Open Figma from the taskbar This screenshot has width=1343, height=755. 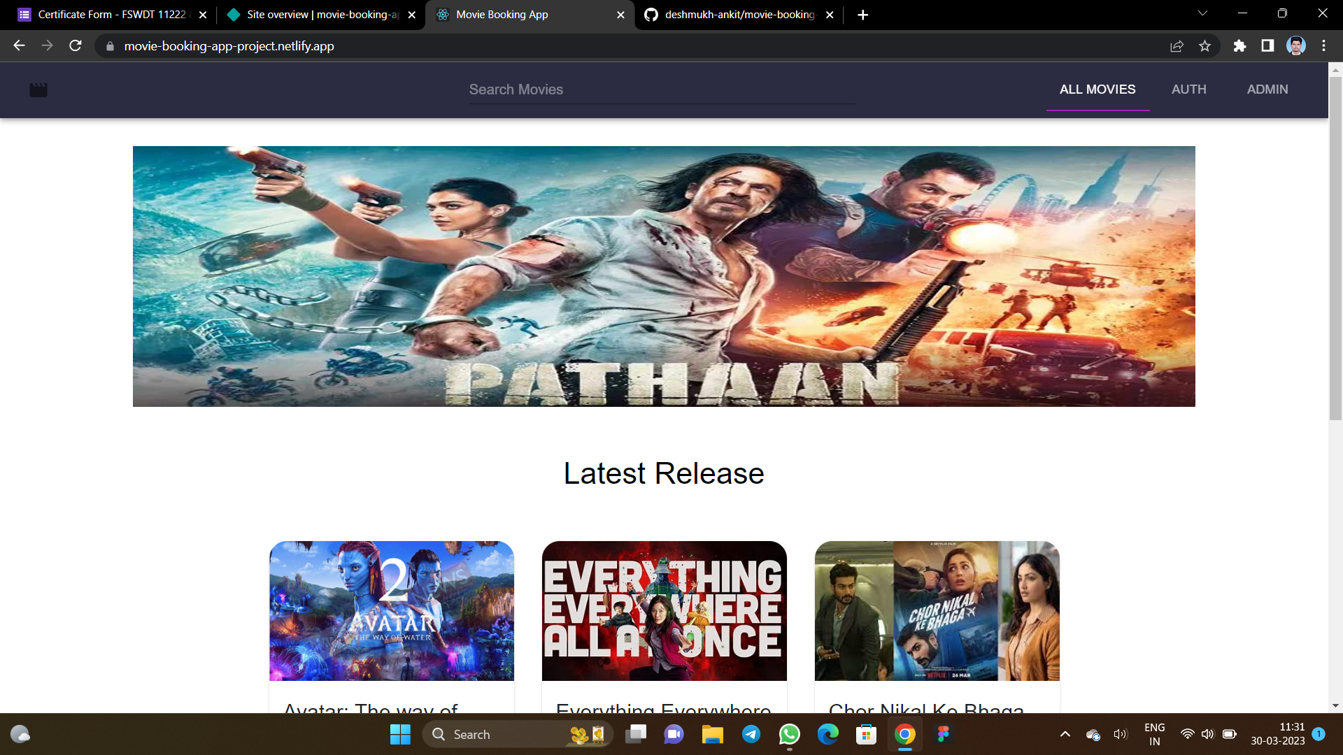click(943, 734)
